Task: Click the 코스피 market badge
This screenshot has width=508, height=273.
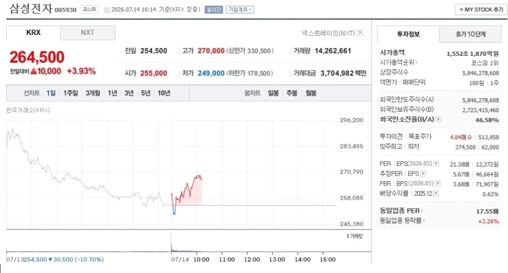Action: click(x=89, y=10)
